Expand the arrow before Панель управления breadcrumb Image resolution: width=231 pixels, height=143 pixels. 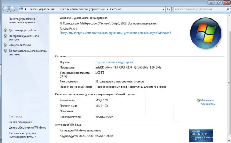(x=26, y=9)
